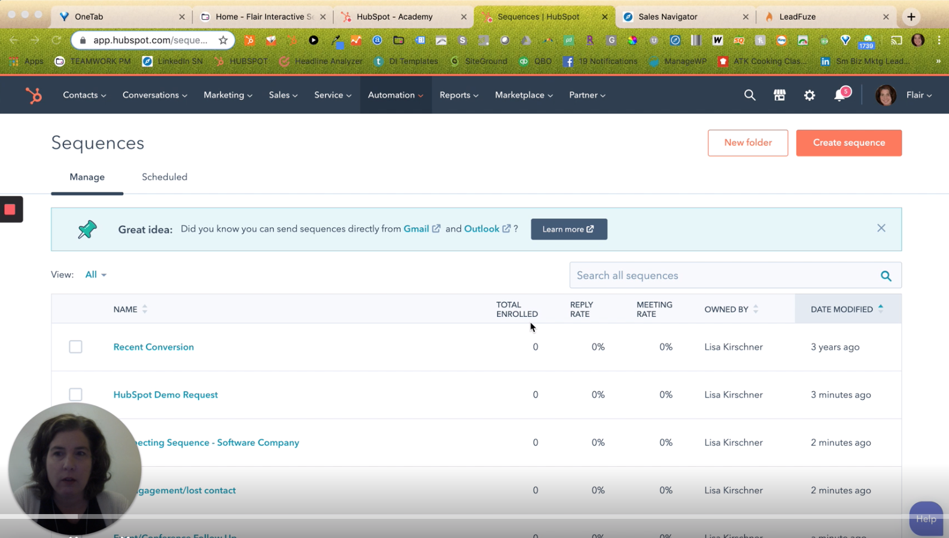Check the Recent Conversion sequence checkbox

[75, 347]
